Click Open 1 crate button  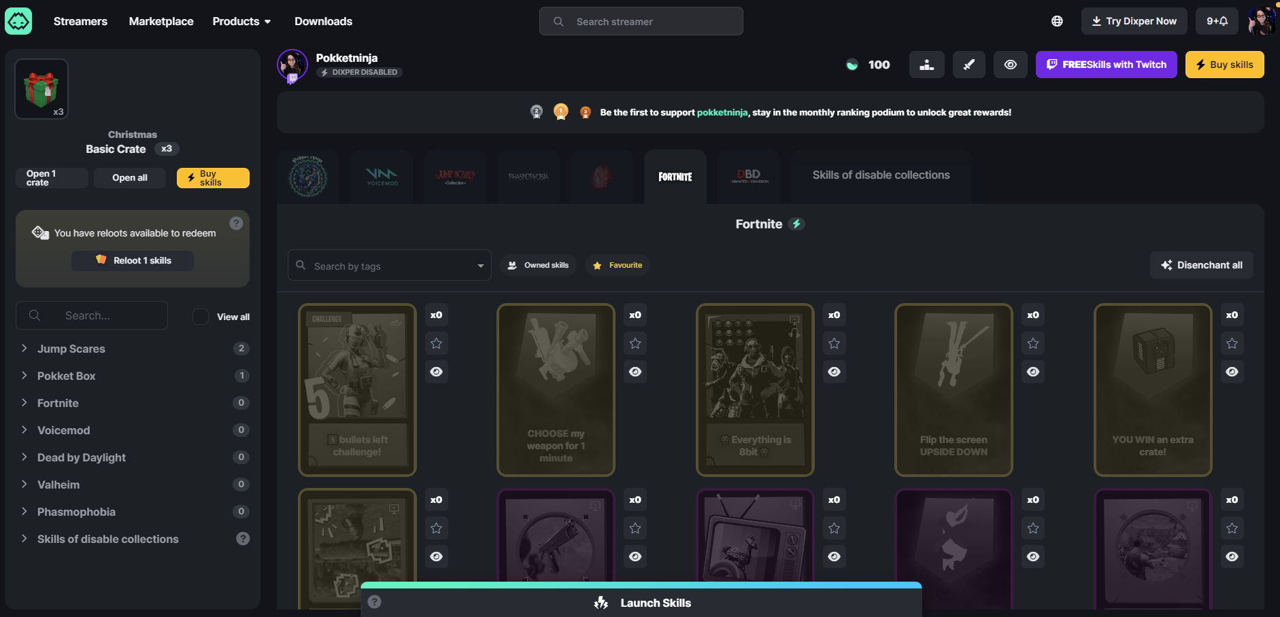click(x=52, y=178)
